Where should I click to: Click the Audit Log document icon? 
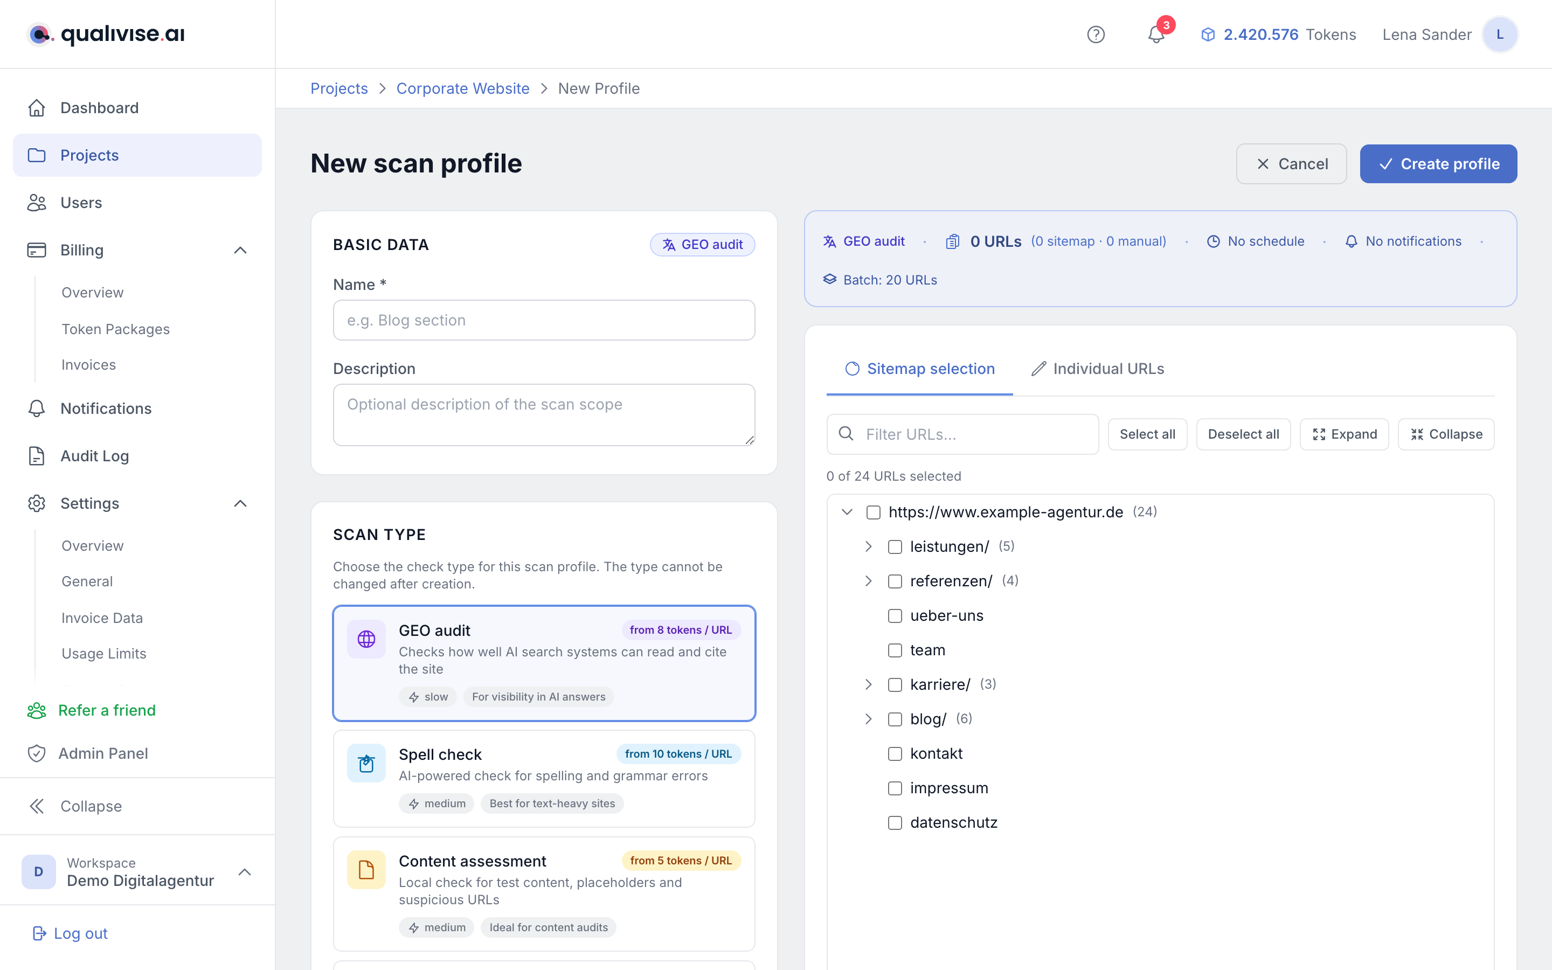tap(37, 456)
